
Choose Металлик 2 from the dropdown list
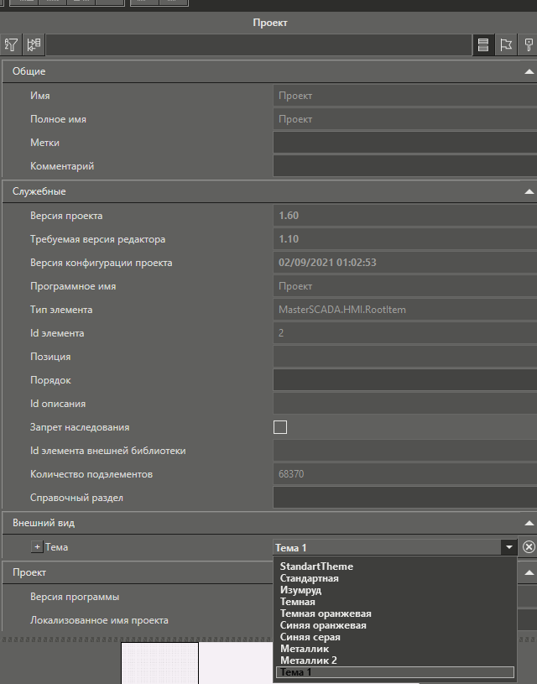point(308,661)
